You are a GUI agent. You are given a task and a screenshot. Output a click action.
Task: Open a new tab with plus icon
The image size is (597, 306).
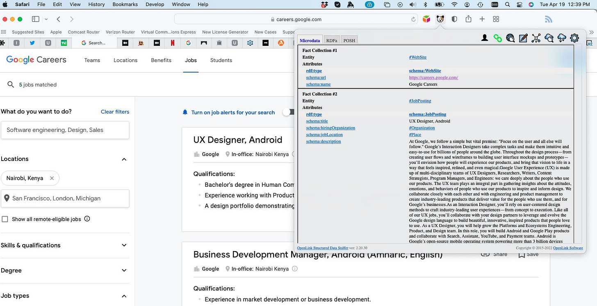click(x=482, y=19)
